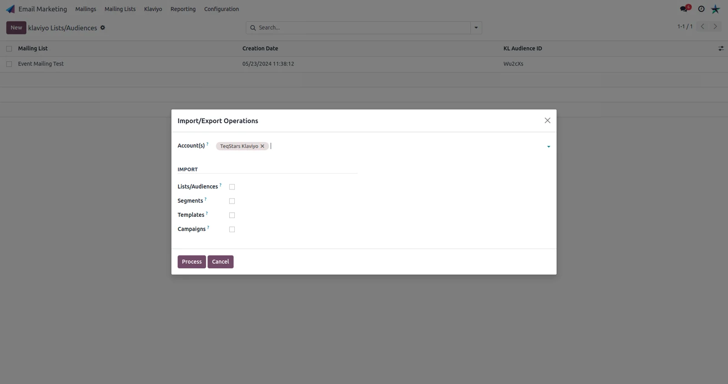Enable the Lists/Audiences import checkbox
This screenshot has width=728, height=384.
pos(232,187)
